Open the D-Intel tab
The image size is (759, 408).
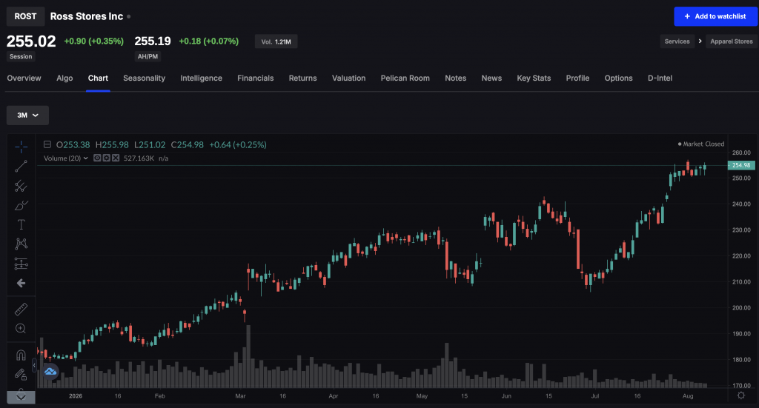click(660, 78)
